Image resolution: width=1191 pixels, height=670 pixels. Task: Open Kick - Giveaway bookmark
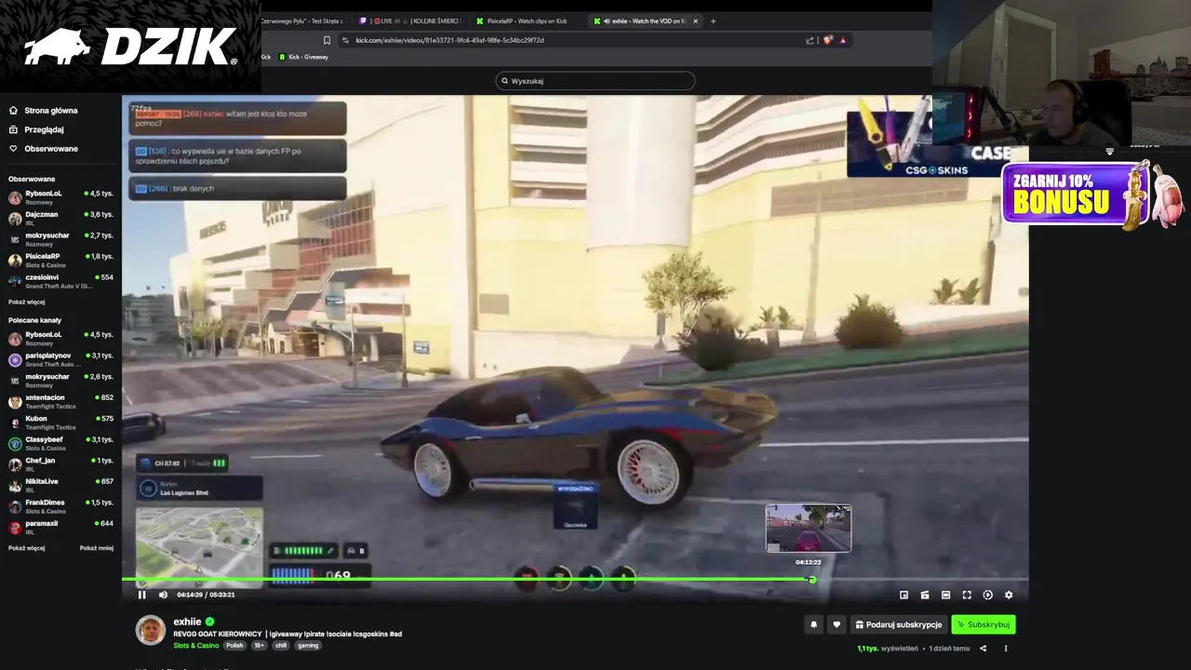coord(303,57)
